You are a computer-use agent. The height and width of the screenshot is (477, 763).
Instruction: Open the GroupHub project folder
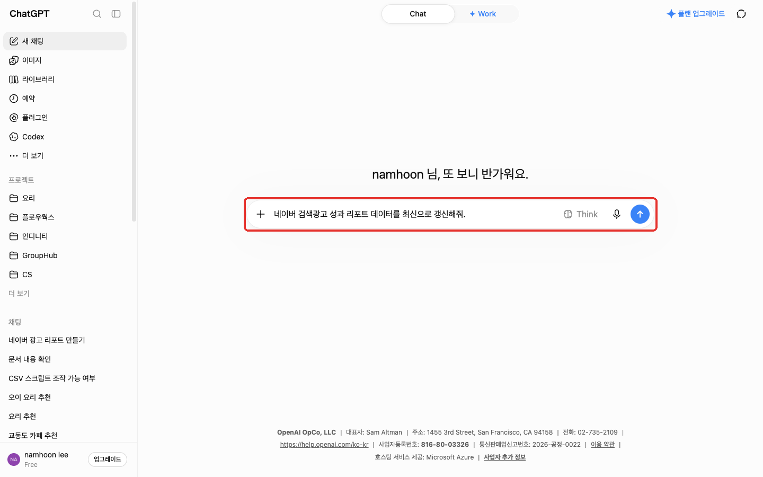click(x=65, y=255)
